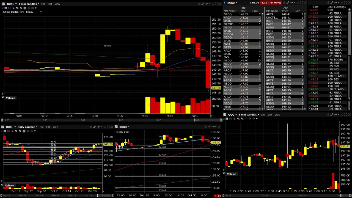Open File menu in the 1 min chart
The height and width of the screenshot is (198, 352).
point(43,4)
